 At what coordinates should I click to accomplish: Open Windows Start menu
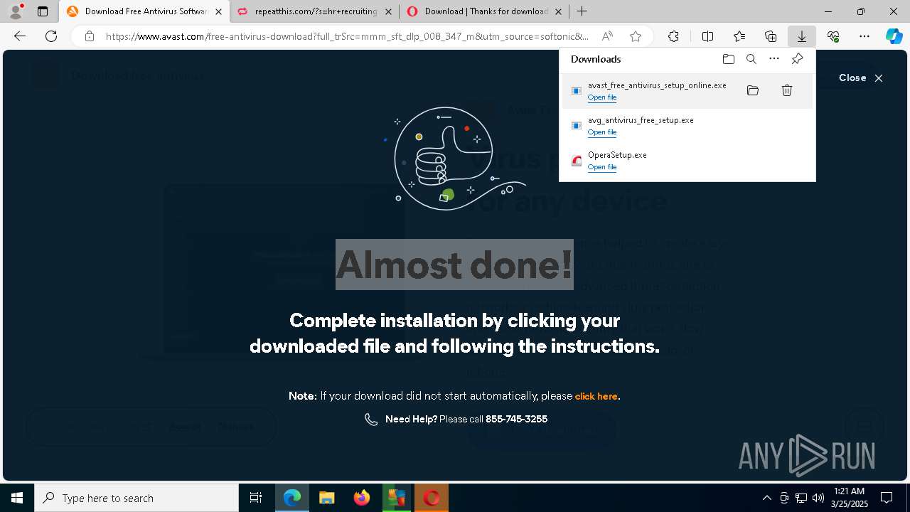(x=17, y=498)
